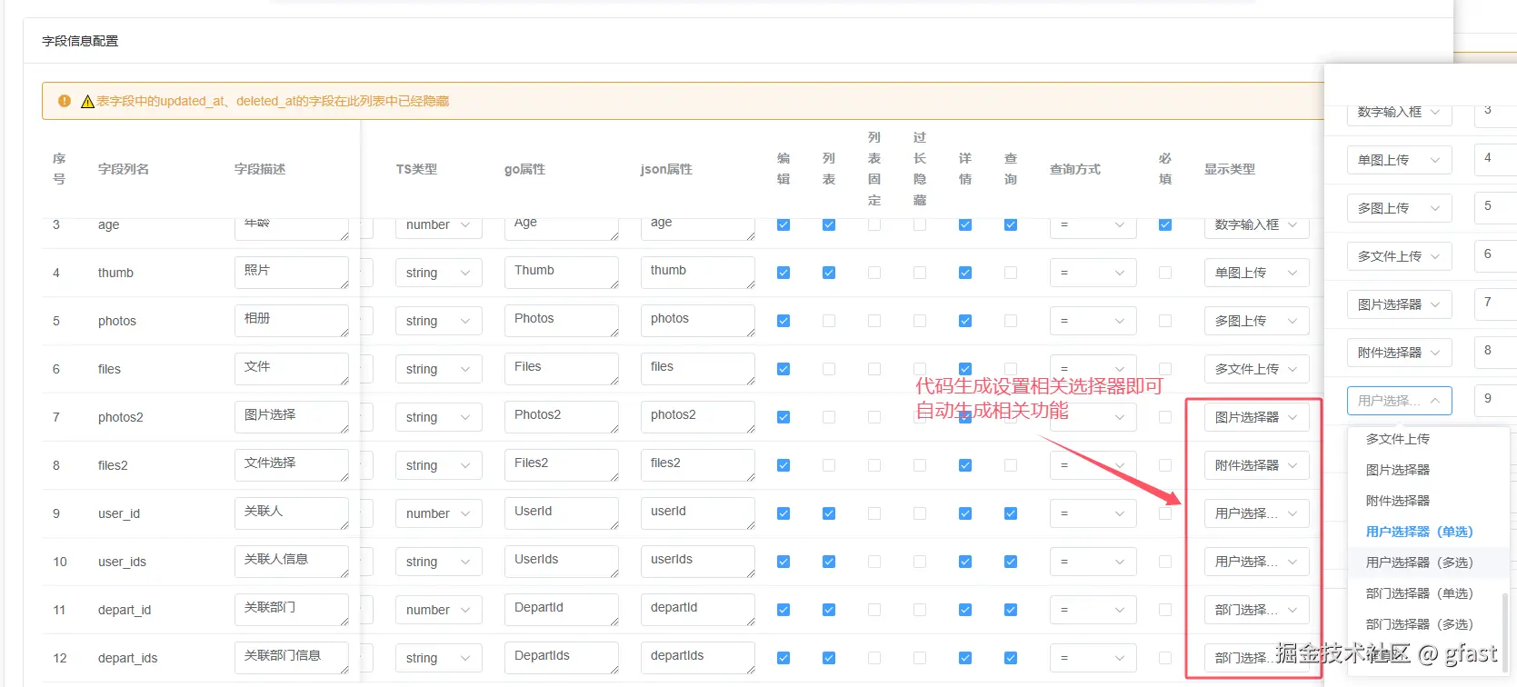
Task: Open query method dropdown for photos row
Action: point(1093,321)
